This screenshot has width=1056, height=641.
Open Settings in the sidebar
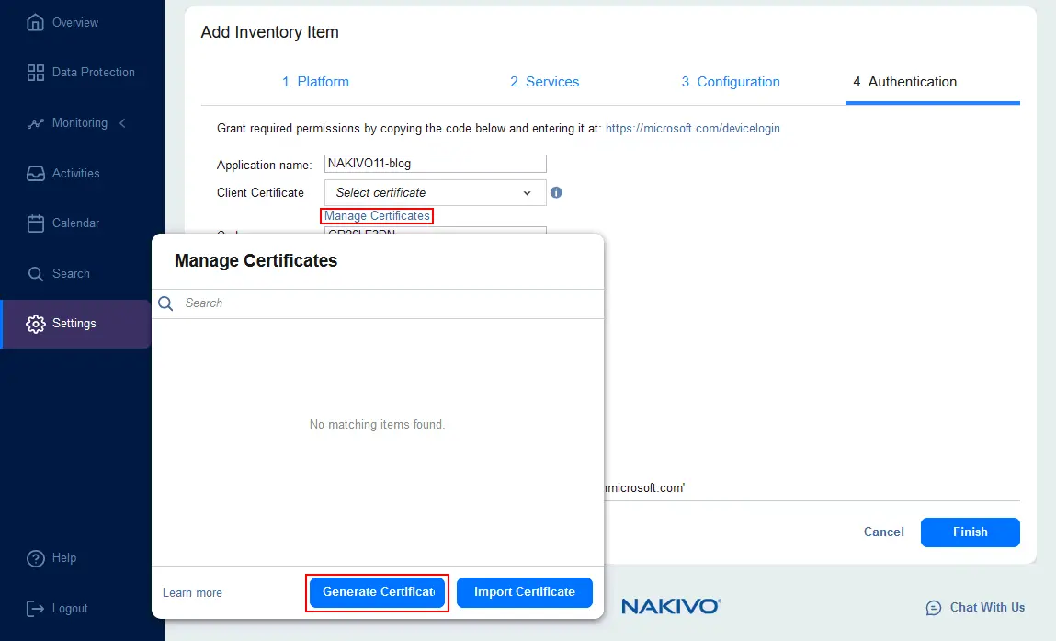(75, 324)
